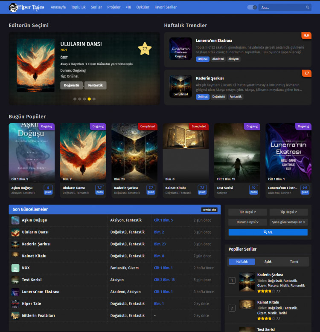
Task: Open the Şuna göre Varsayılan dropdown
Action: click(288, 222)
